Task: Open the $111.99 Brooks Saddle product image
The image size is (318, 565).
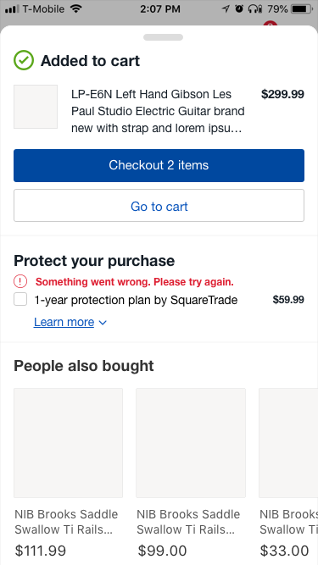Action: click(x=68, y=443)
